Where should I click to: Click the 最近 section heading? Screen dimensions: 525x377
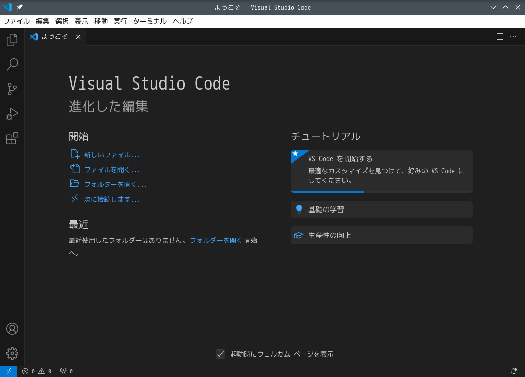78,224
